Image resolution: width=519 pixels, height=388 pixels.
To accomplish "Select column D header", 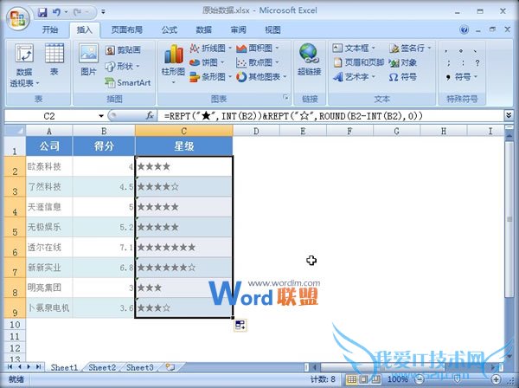I will [x=256, y=131].
